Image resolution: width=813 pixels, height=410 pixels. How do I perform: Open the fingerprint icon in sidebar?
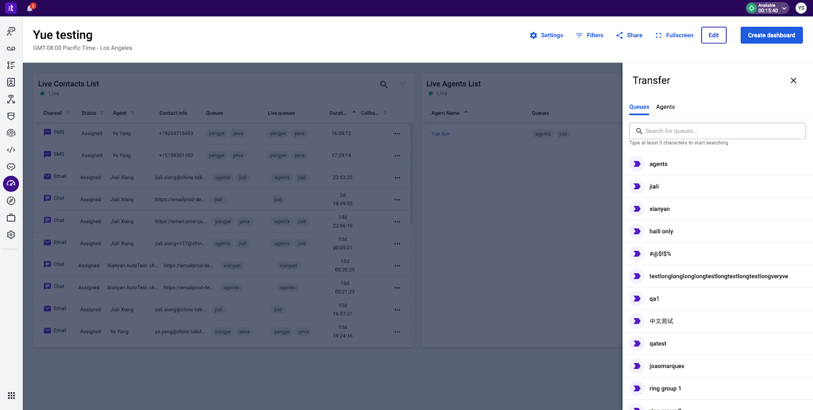click(11, 133)
